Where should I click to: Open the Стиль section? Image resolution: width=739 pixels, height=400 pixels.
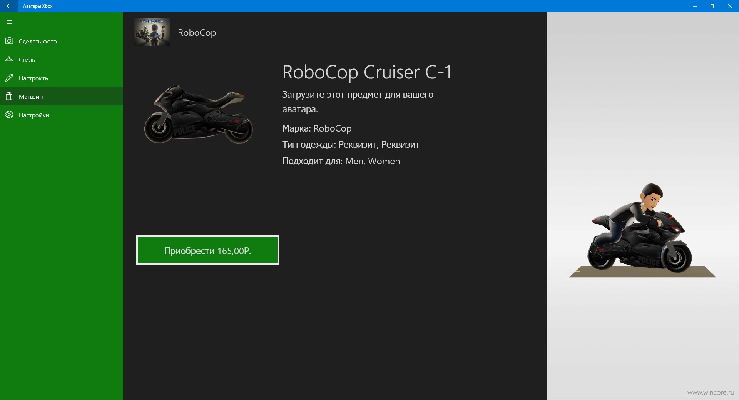(62, 60)
